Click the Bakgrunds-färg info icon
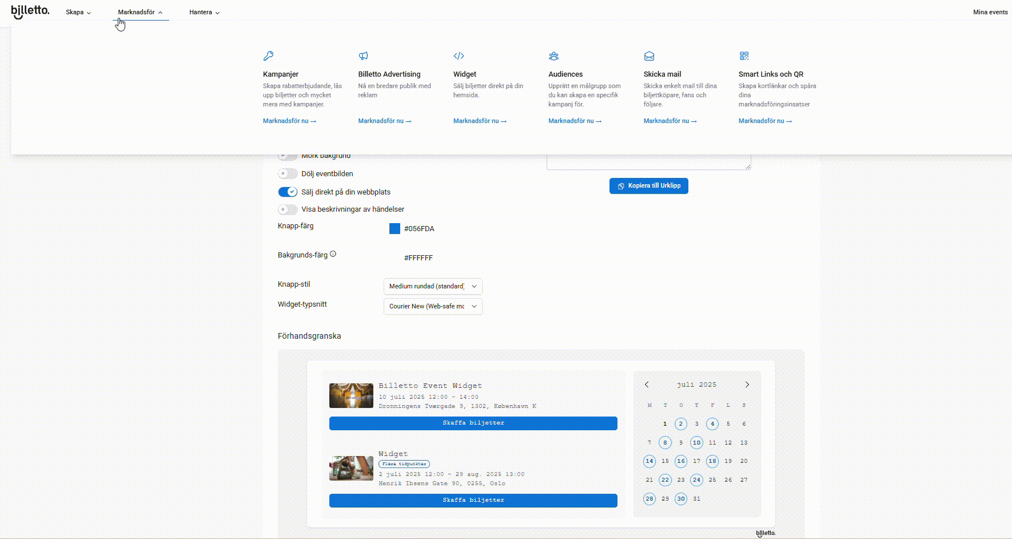 (x=333, y=254)
